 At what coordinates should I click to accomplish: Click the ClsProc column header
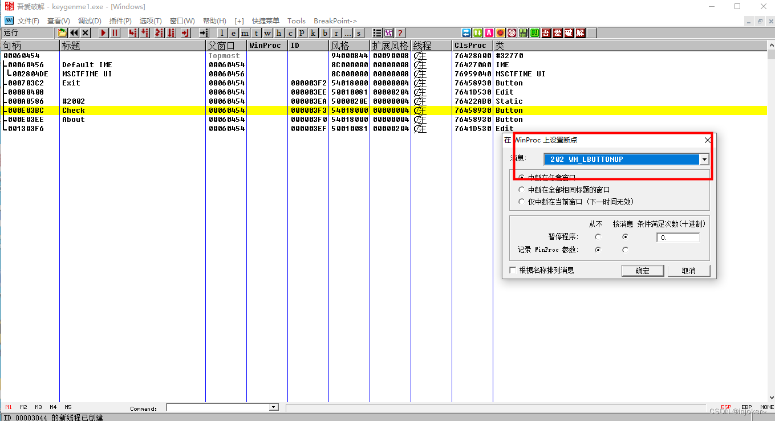(x=472, y=45)
